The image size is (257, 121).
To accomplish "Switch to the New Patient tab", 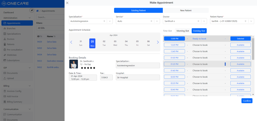I will coord(186,10).
